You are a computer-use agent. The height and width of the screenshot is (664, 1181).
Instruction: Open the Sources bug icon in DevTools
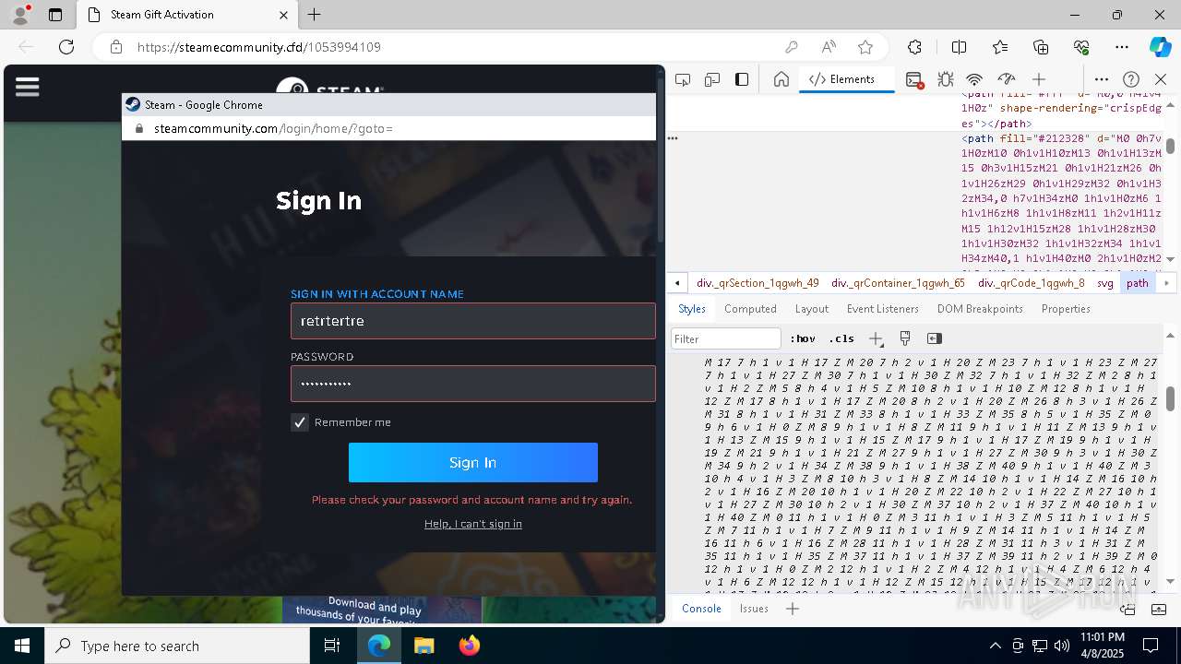946,79
